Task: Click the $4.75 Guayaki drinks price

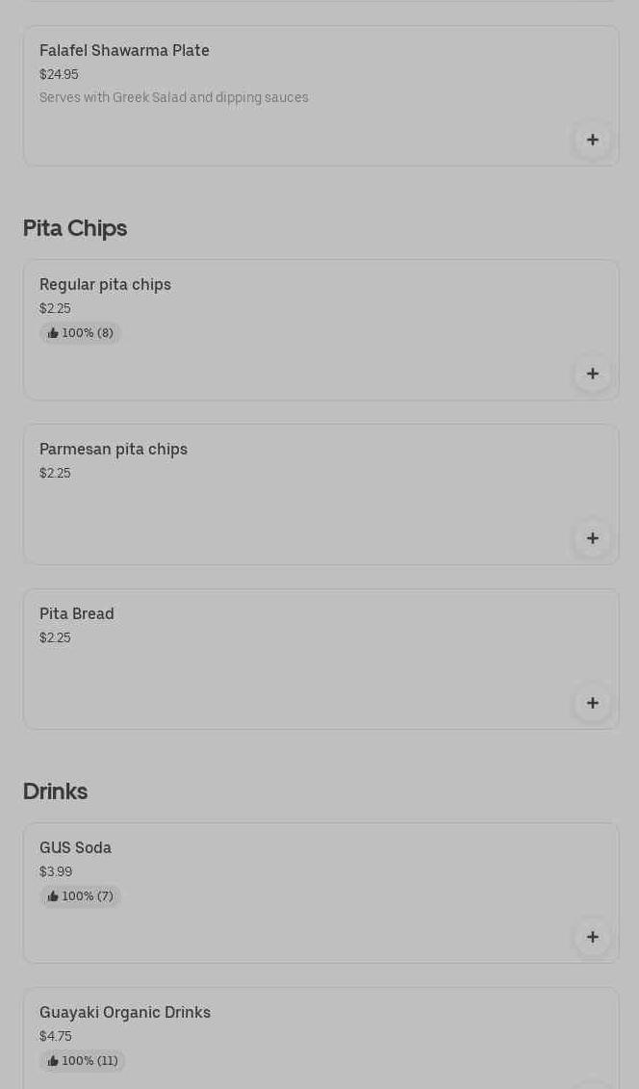Action: click(56, 1036)
